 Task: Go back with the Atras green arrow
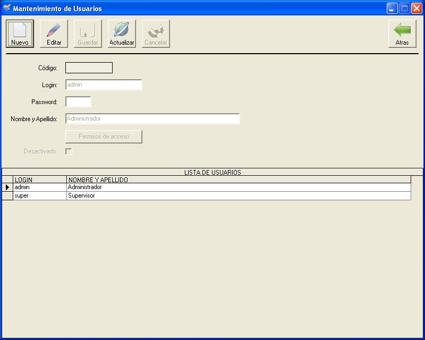(x=402, y=33)
